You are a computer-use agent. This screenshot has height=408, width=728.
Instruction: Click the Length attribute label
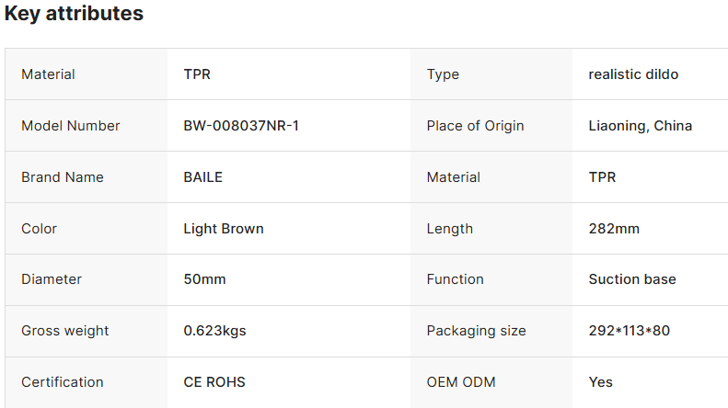click(x=450, y=229)
